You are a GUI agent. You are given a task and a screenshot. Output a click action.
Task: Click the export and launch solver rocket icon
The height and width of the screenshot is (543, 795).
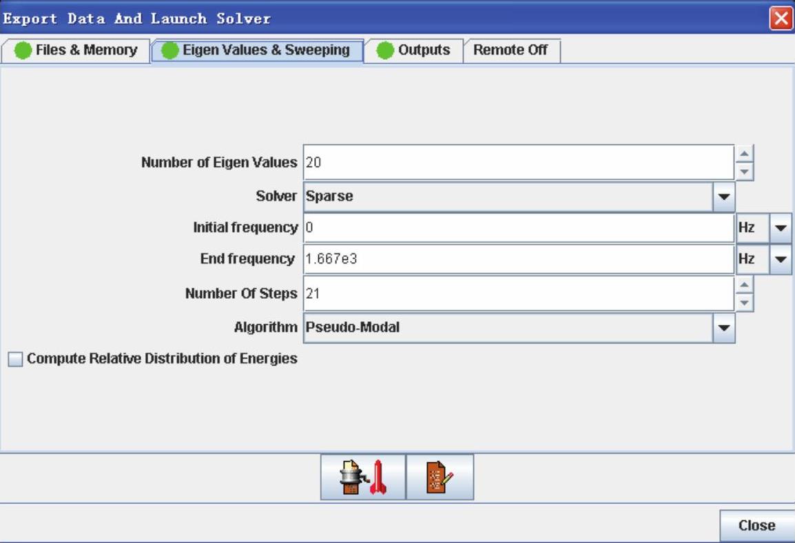[363, 477]
